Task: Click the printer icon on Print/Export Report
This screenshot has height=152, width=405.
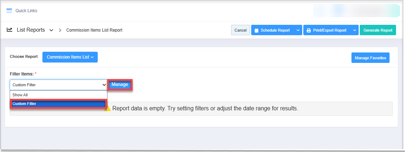Action: point(309,30)
